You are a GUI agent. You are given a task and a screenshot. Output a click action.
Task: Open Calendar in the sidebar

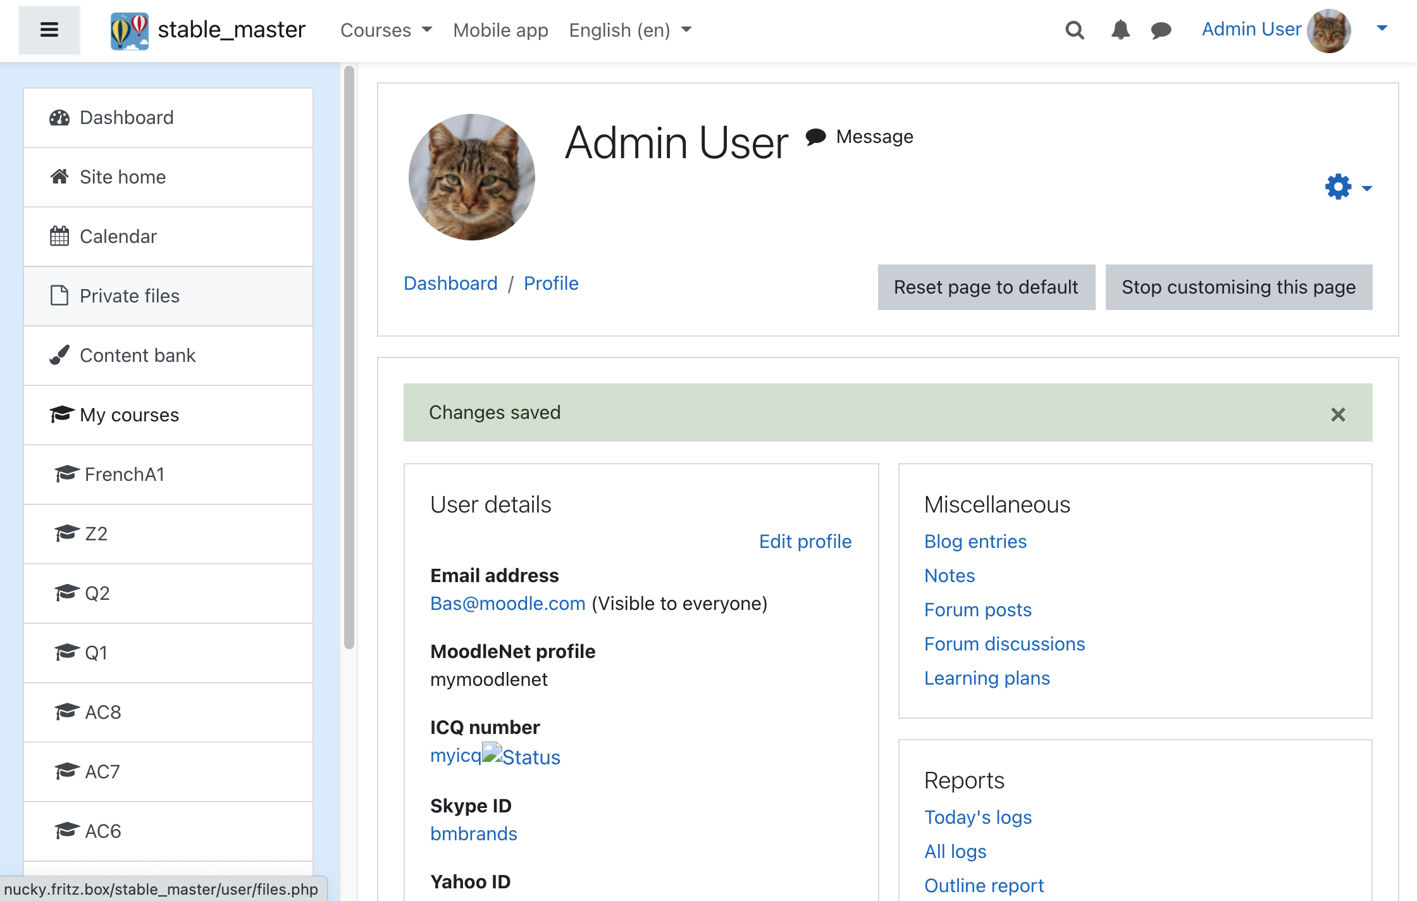click(168, 237)
